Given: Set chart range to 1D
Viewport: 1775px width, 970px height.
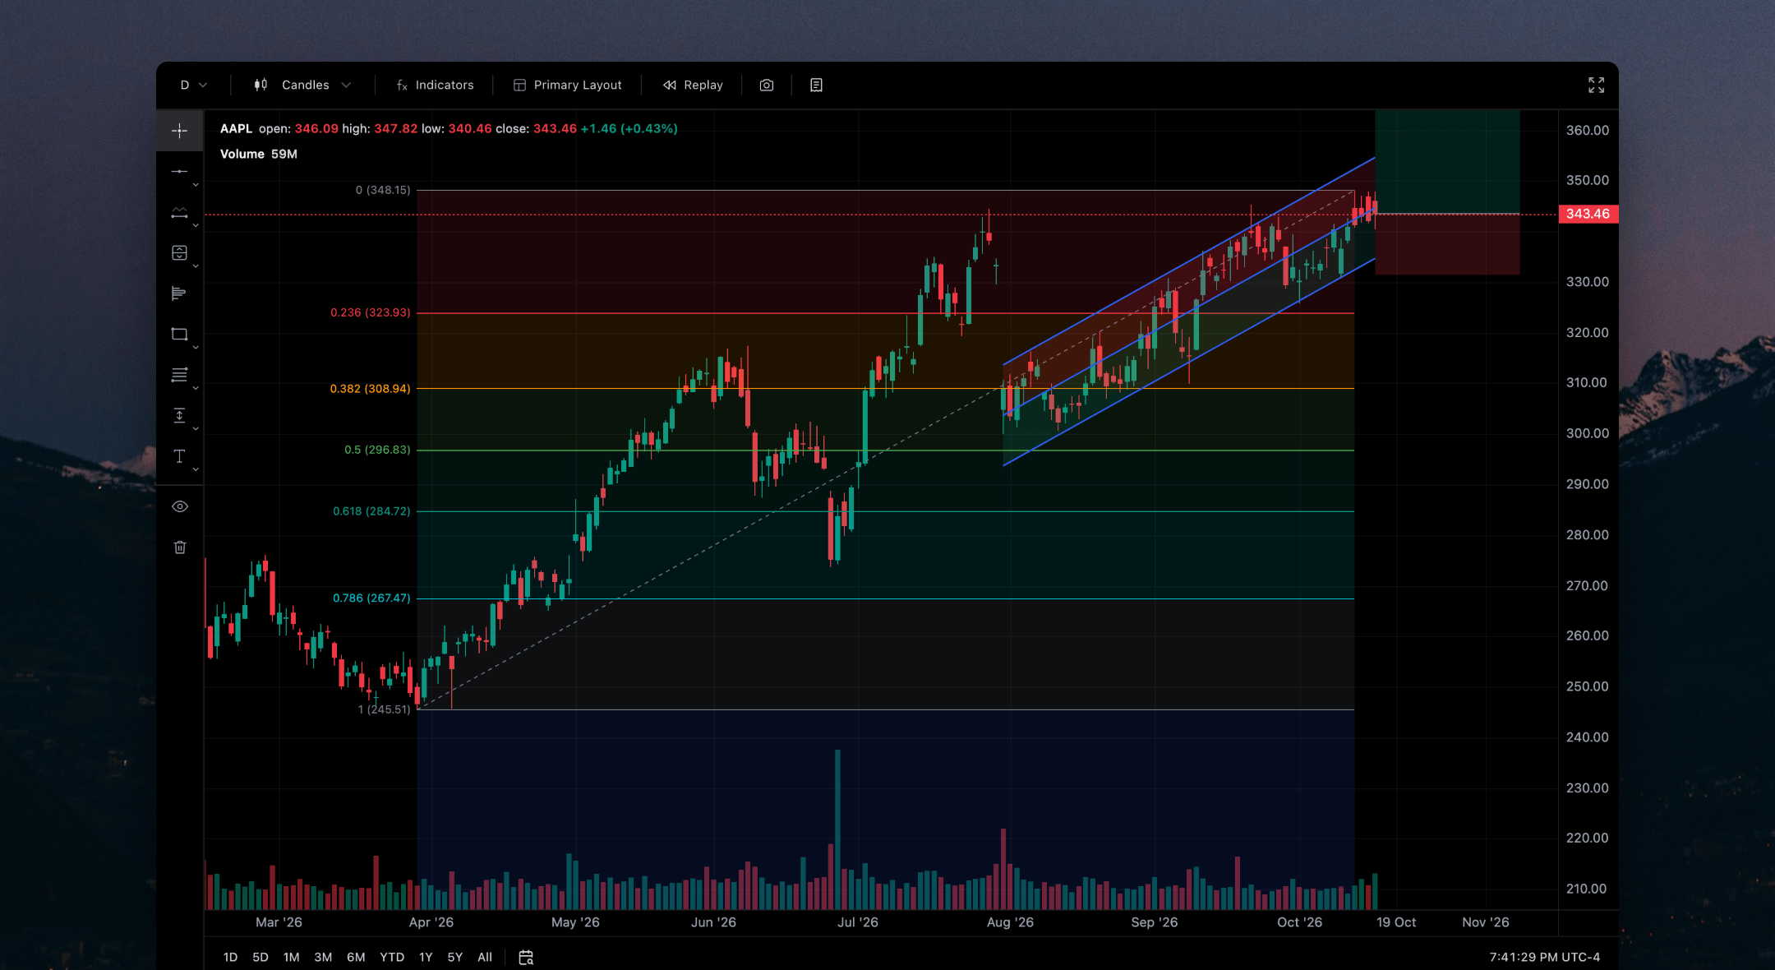Looking at the screenshot, I should (x=230, y=957).
